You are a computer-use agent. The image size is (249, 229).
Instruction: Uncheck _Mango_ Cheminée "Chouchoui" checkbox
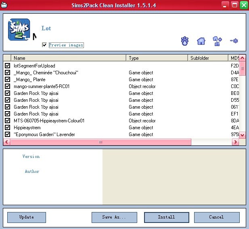(x=7, y=73)
